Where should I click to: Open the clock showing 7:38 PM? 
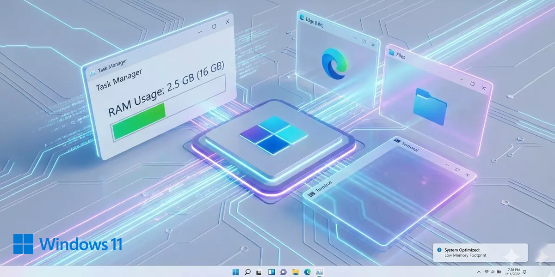[512, 271]
